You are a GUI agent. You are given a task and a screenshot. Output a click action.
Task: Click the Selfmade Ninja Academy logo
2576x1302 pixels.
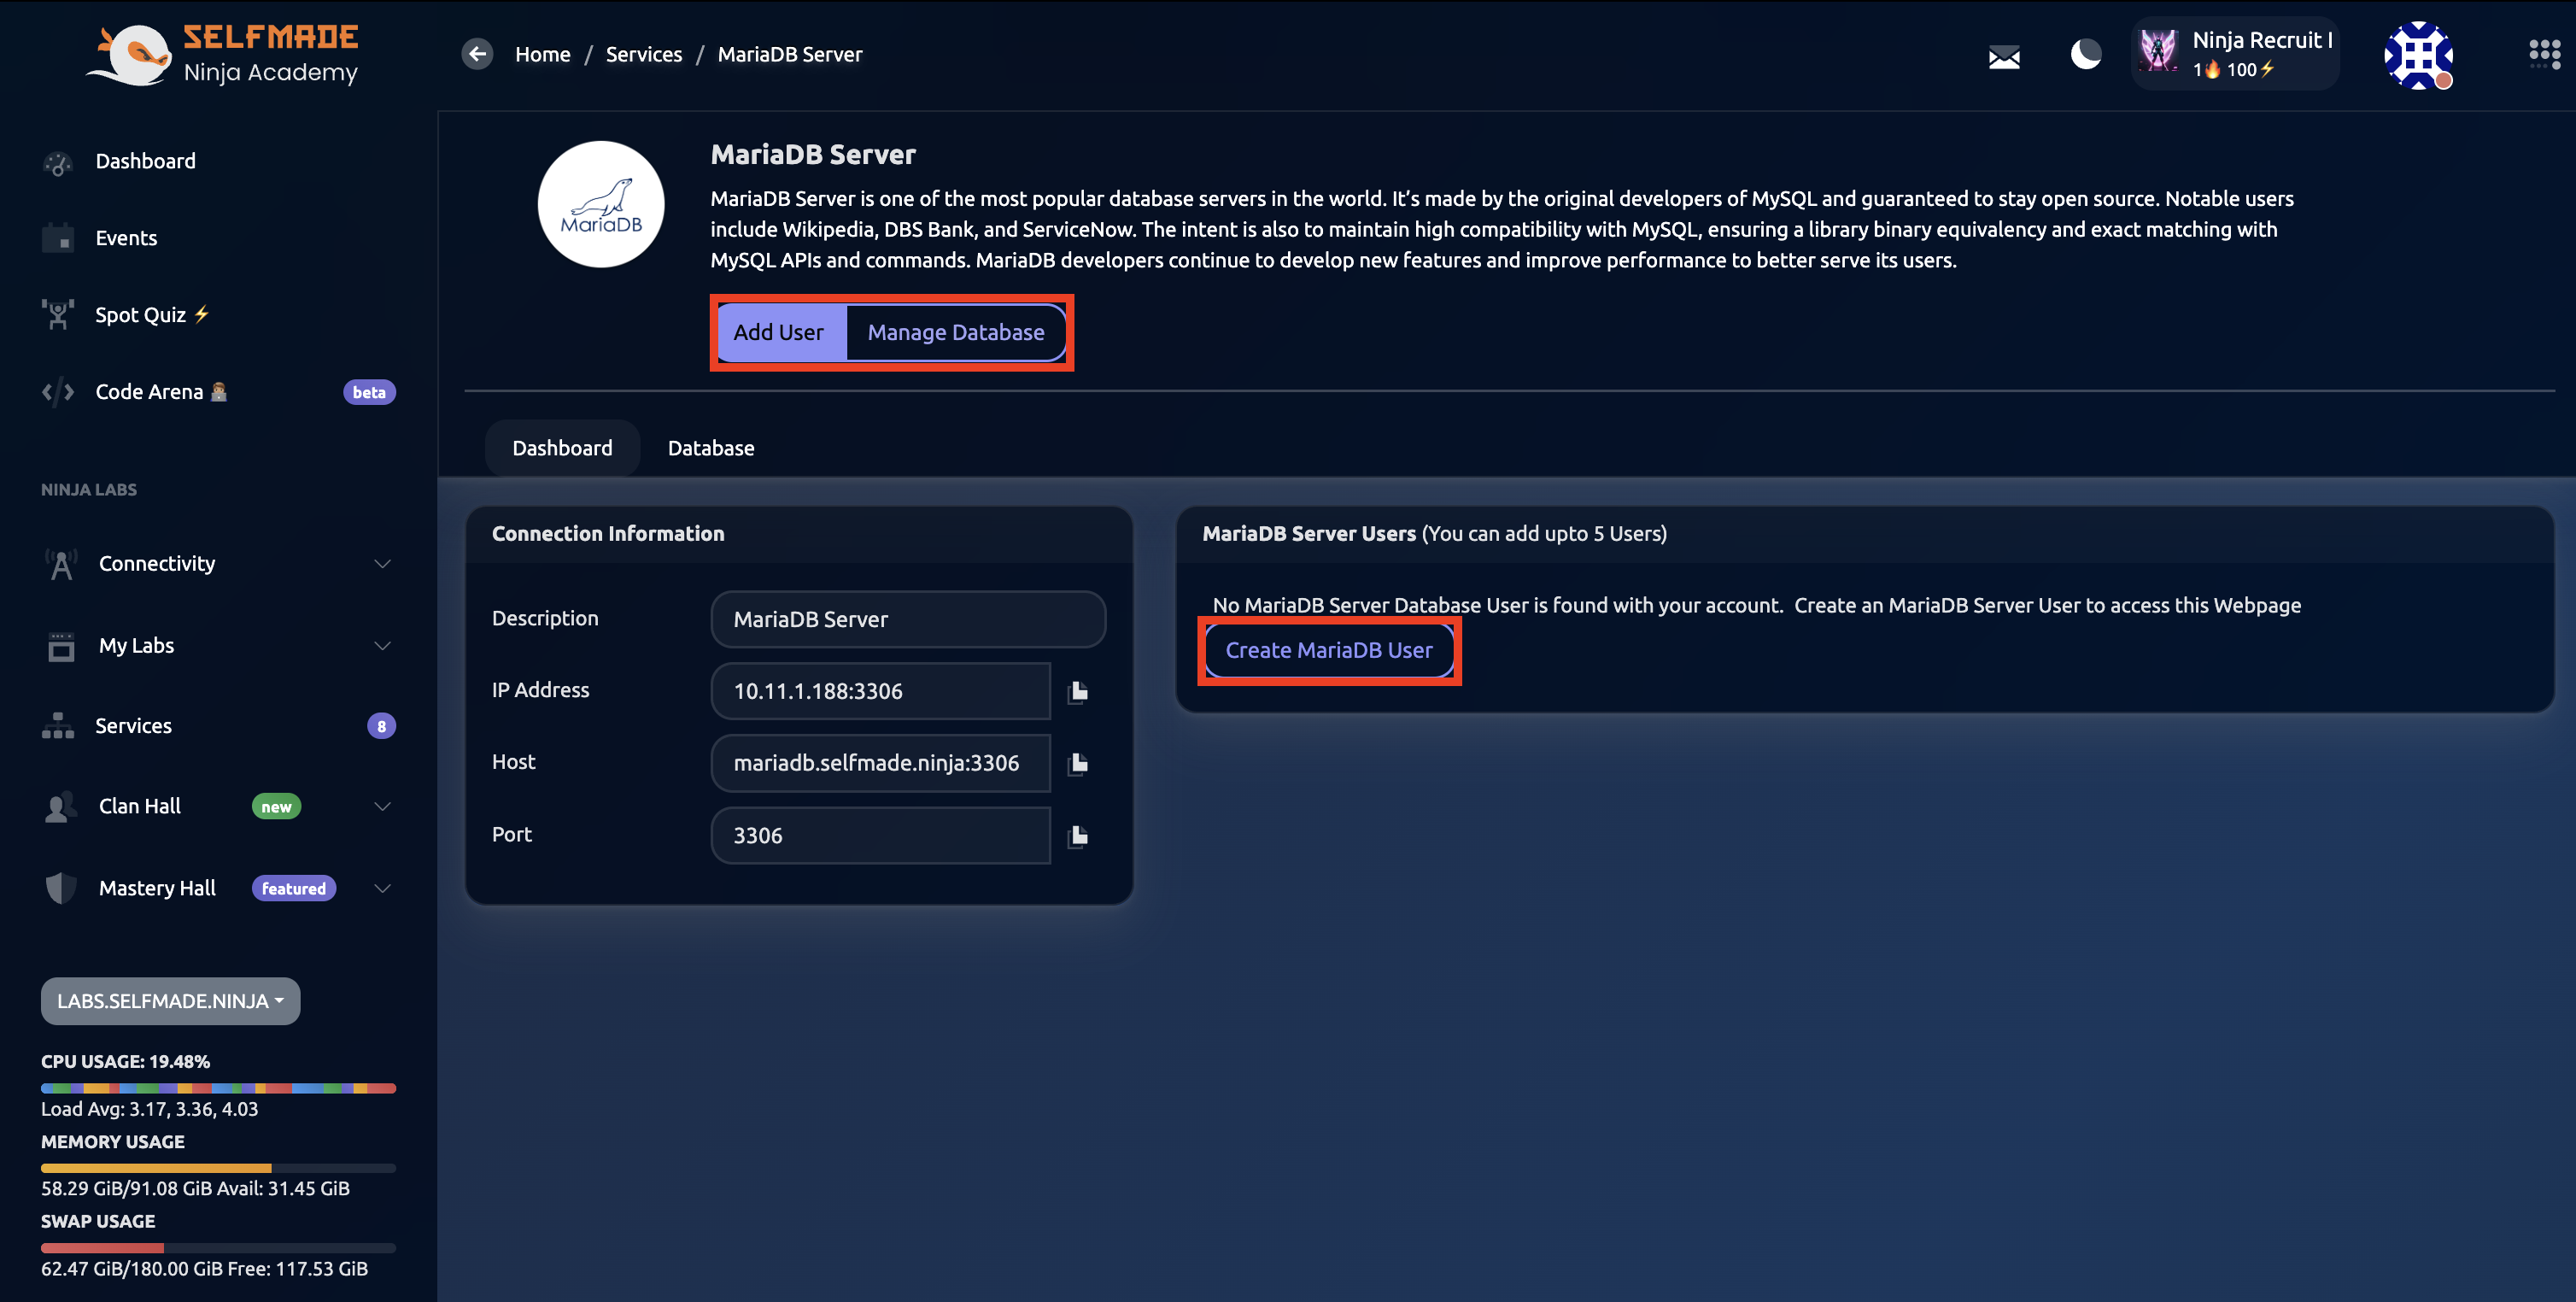[x=222, y=54]
